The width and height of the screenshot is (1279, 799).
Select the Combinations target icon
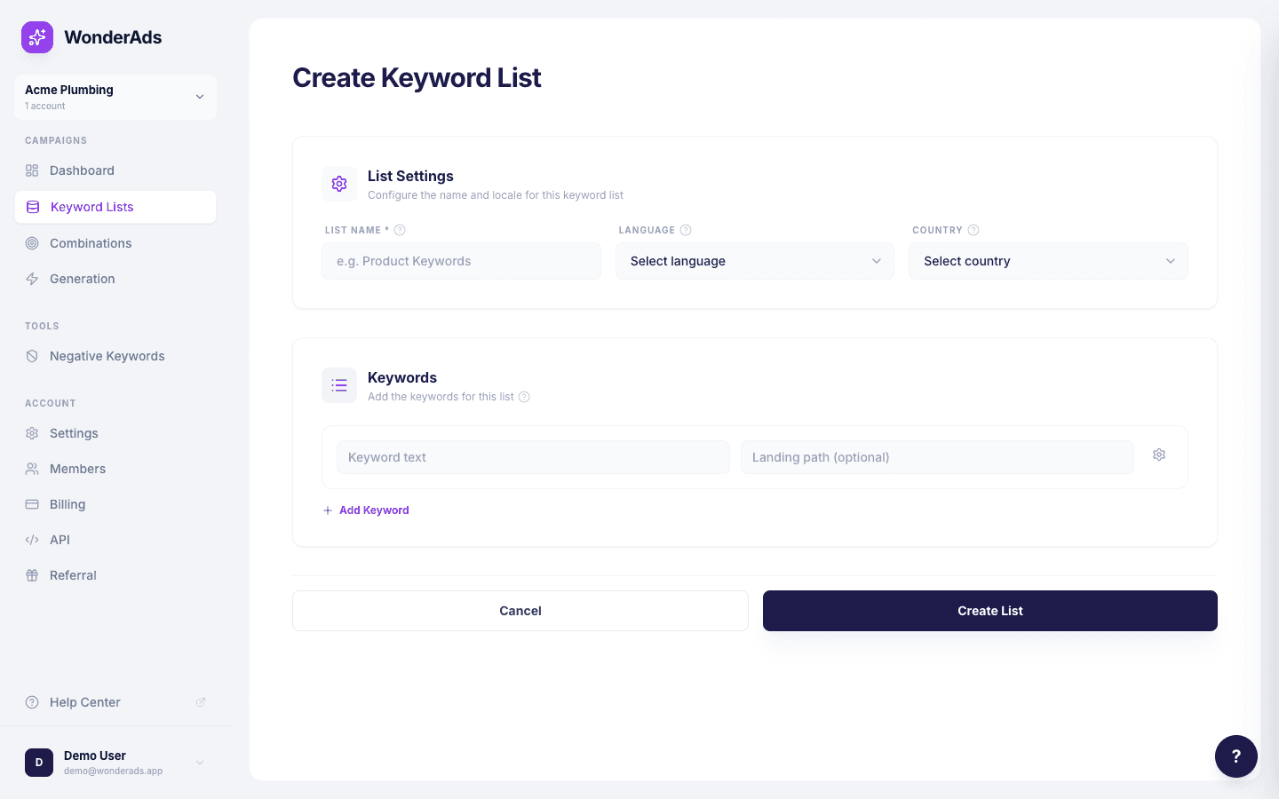pos(32,242)
